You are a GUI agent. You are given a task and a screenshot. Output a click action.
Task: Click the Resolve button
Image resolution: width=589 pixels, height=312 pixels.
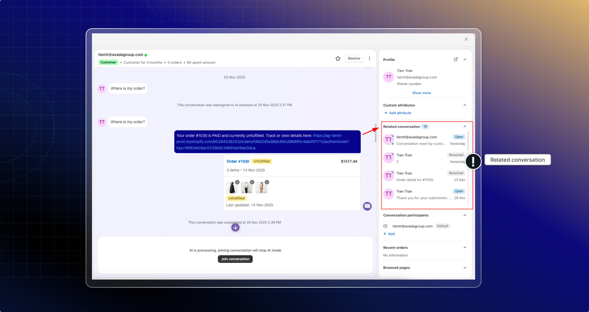pos(354,59)
